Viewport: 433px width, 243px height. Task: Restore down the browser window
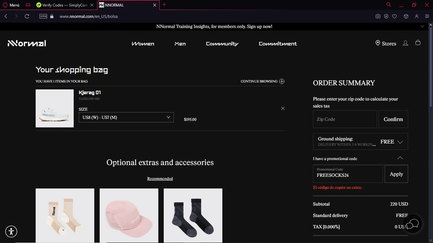tap(414, 5)
